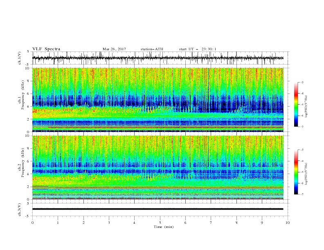
Task: Click time axis tick label "7"
Action: click(x=211, y=223)
